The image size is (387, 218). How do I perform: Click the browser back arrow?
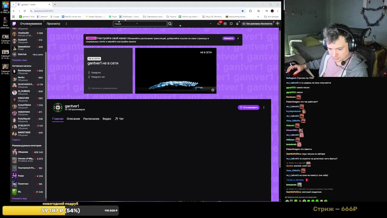[x=14, y=11]
